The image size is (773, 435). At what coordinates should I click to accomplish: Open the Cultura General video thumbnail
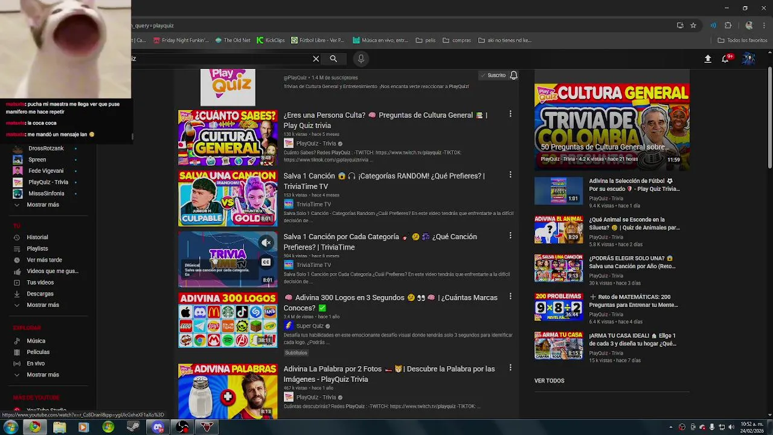point(228,138)
